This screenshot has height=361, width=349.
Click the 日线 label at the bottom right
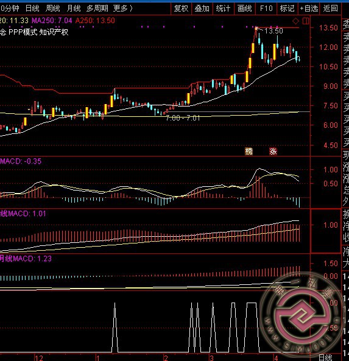tap(325, 357)
